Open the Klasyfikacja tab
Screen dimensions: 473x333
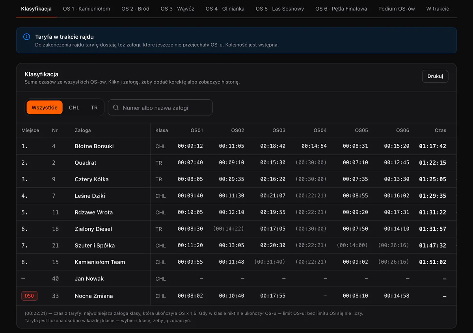36,9
